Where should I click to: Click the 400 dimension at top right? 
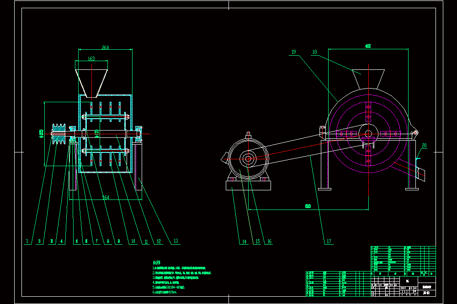coord(368,46)
